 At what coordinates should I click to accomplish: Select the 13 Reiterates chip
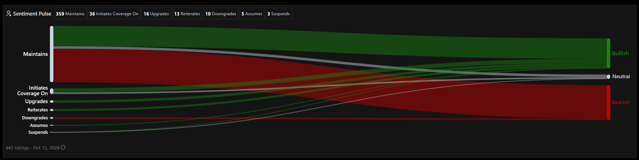187,13
